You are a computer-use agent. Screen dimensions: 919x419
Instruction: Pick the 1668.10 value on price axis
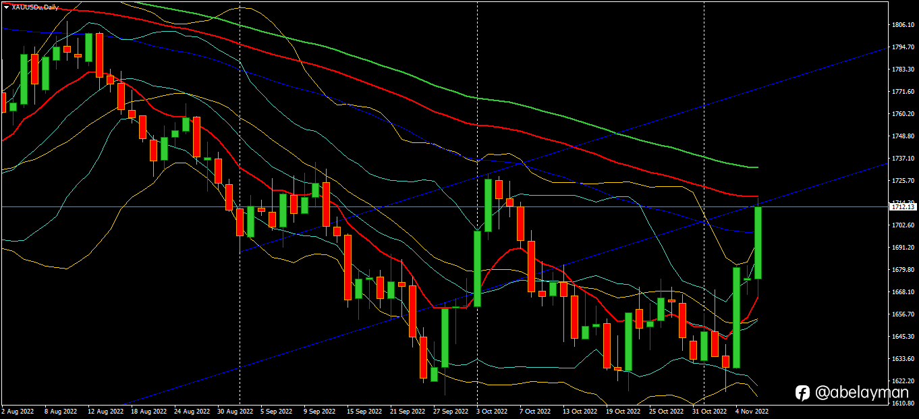(902, 292)
